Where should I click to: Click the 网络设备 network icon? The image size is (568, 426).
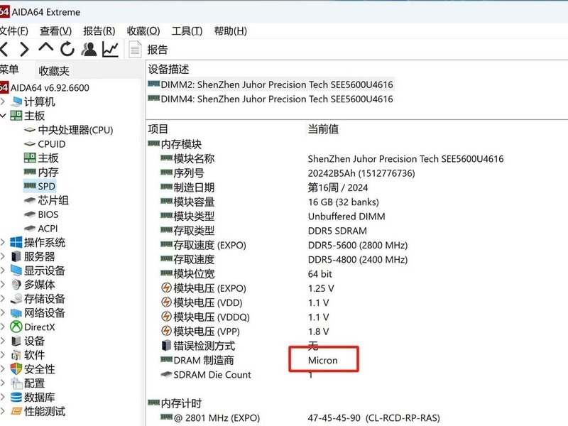click(16, 312)
